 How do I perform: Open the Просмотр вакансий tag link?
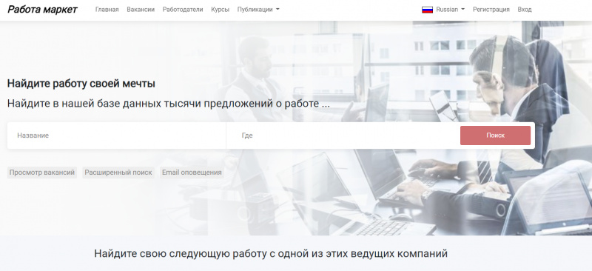click(42, 173)
